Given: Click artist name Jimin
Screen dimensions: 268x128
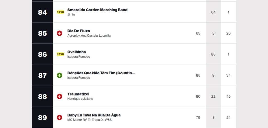Looking at the screenshot, I should click(x=71, y=14).
